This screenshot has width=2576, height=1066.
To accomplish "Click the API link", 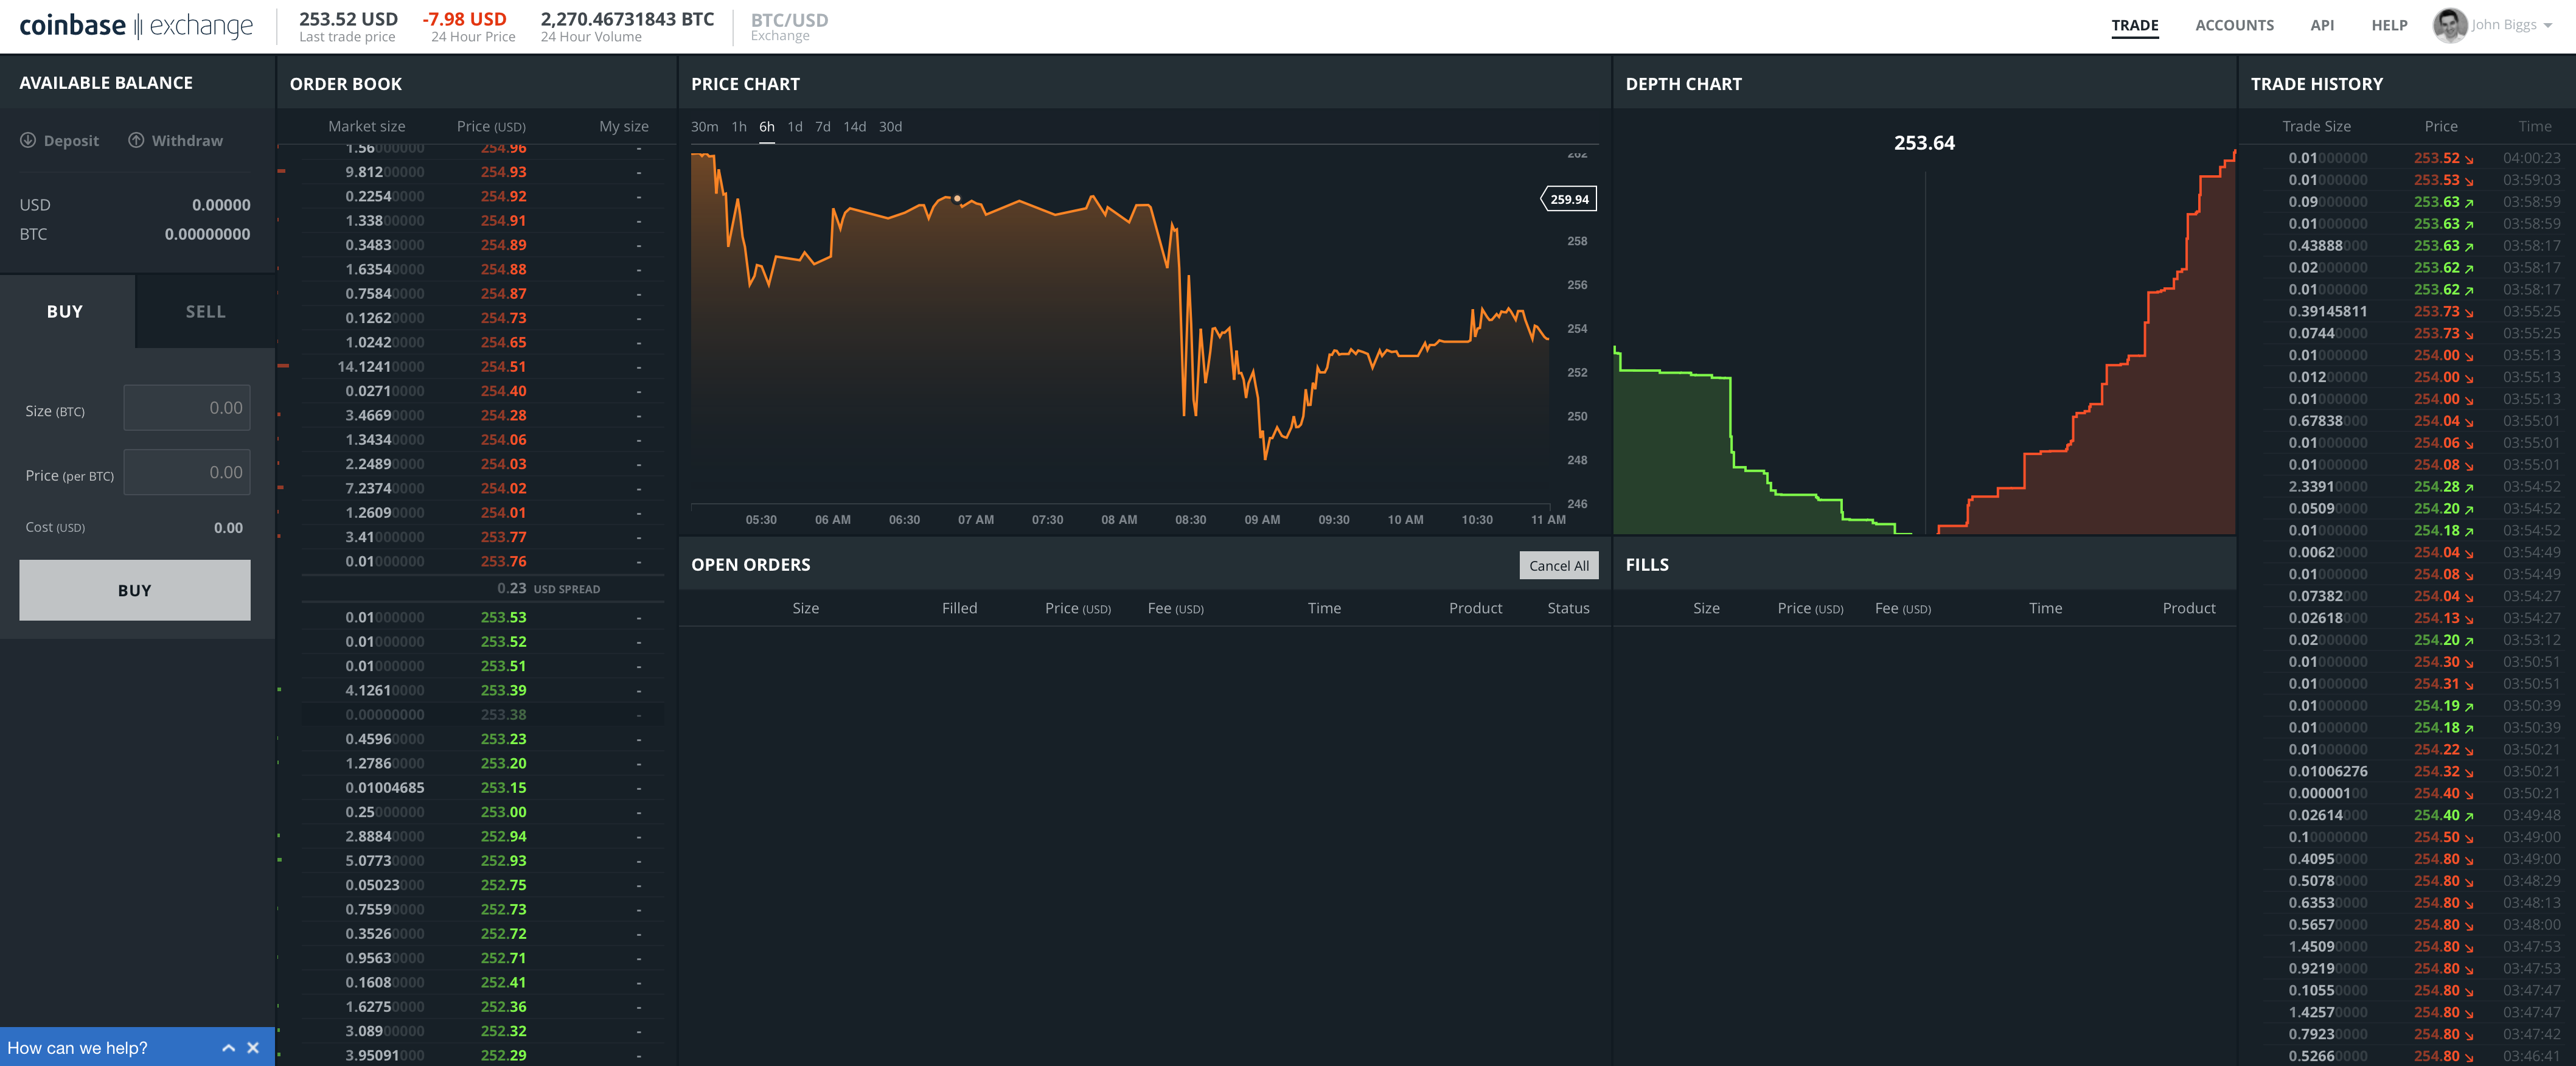I will pos(2322,25).
